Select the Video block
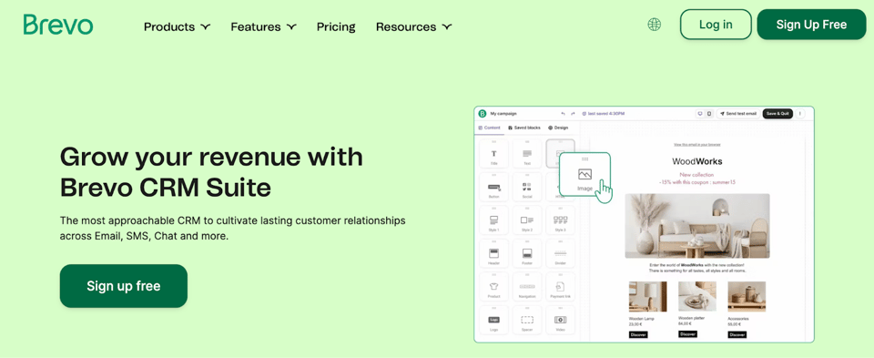 click(x=560, y=320)
